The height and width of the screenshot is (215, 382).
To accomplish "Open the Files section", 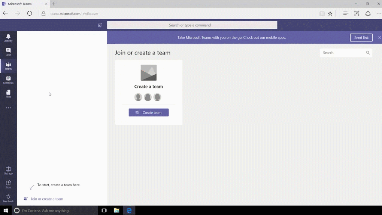I will click(x=8, y=94).
